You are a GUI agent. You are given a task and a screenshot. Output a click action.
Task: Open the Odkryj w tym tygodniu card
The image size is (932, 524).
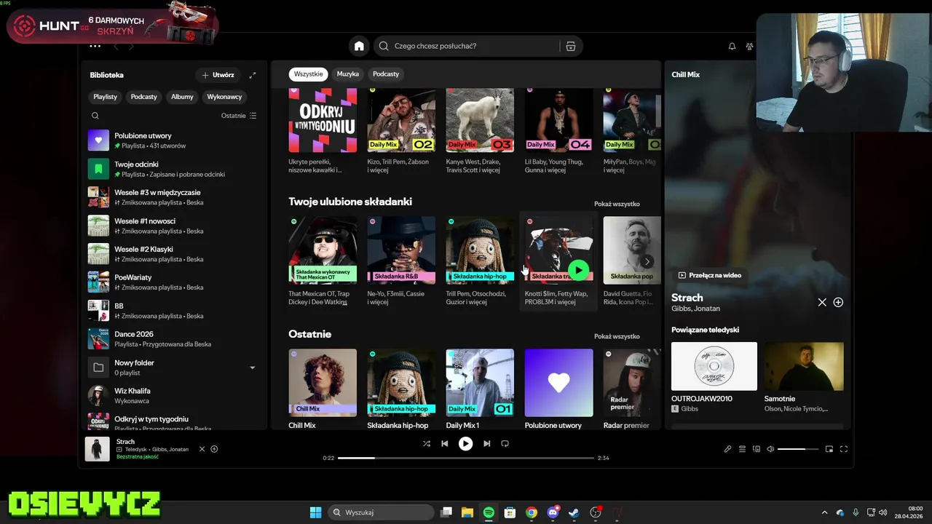point(323,132)
